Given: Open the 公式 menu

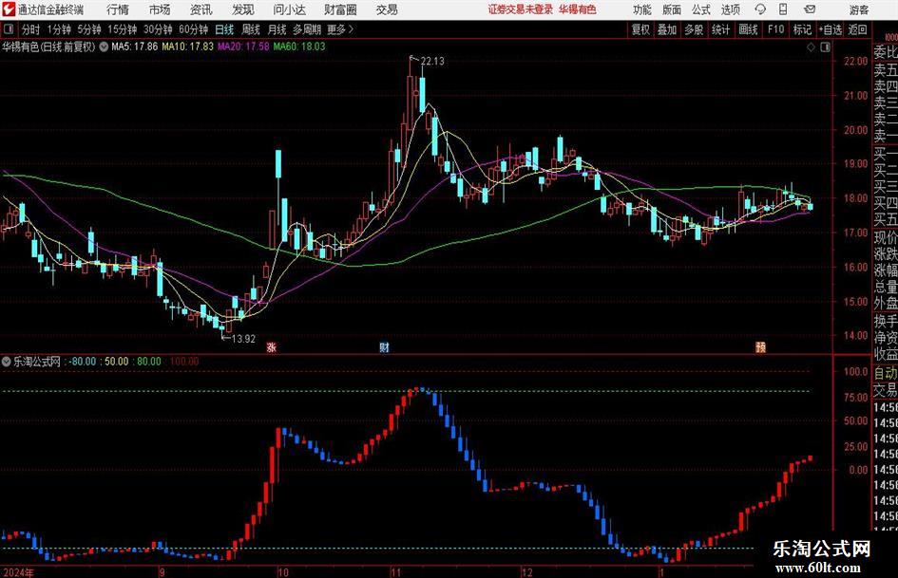Looking at the screenshot, I should [701, 9].
